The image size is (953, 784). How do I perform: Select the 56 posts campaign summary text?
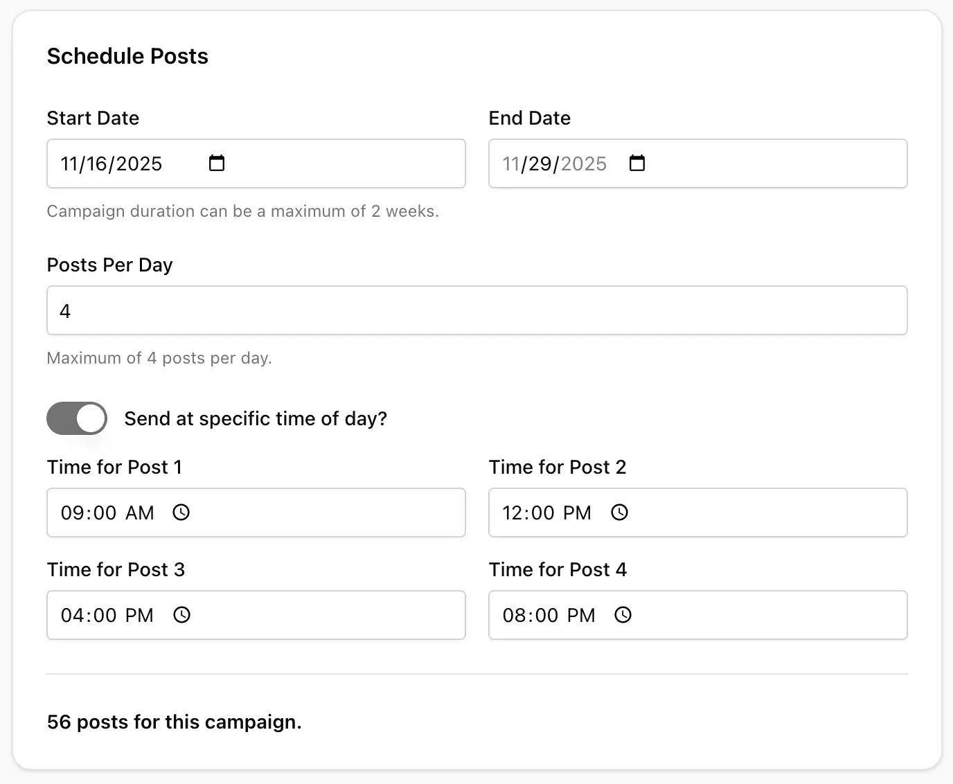tap(174, 722)
